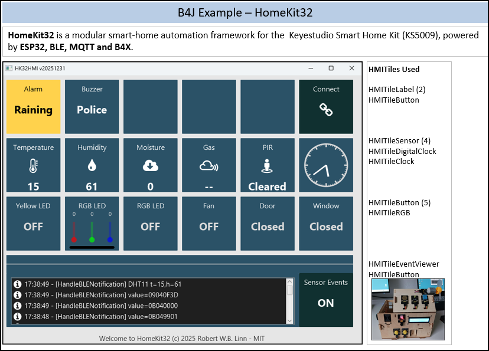Image resolution: width=489 pixels, height=351 pixels.
Task: Click the HMITileClock text
Action: (392, 161)
